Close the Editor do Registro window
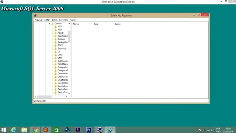This screenshot has height=133, width=236. pos(205,15)
